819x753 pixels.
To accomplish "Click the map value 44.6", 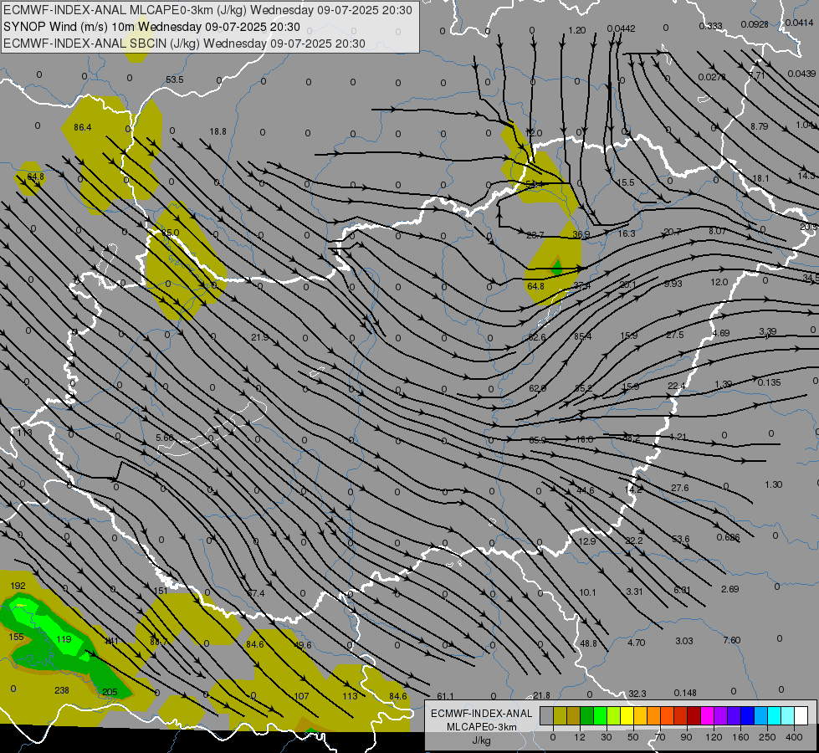I will click(x=586, y=490).
